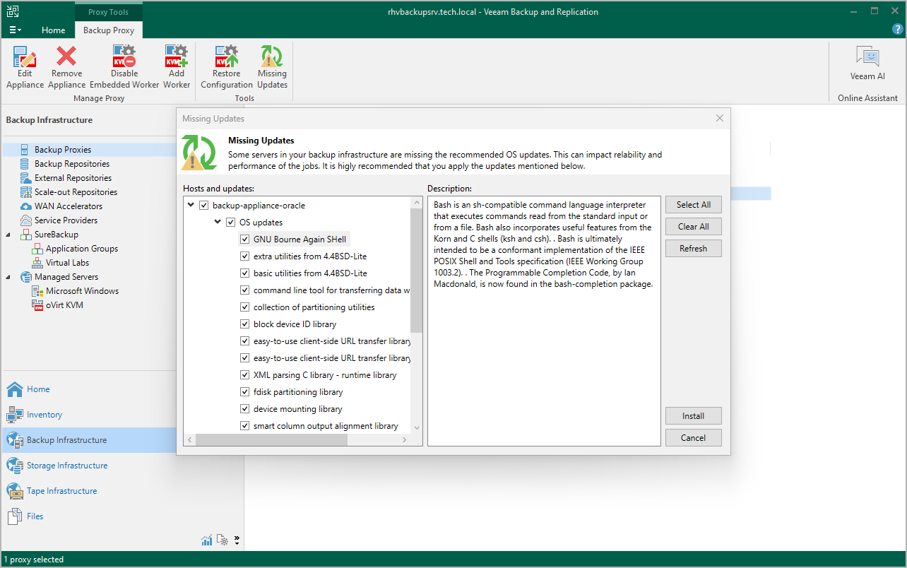Click the updates list scroll-down arrow
This screenshot has height=568, width=907.
coord(417,427)
